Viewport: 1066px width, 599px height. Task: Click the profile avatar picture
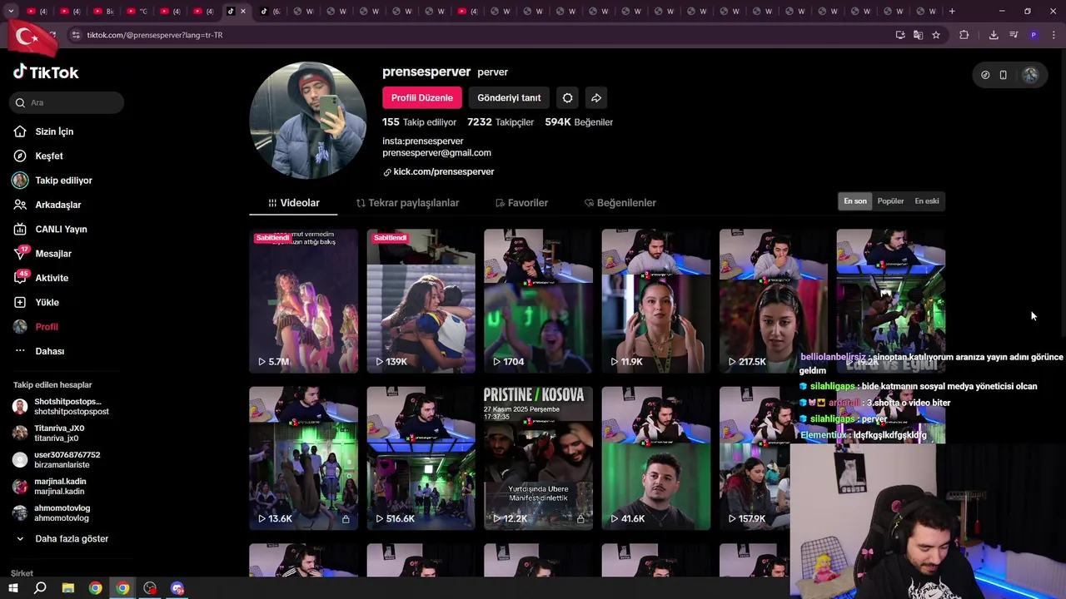pos(307,121)
